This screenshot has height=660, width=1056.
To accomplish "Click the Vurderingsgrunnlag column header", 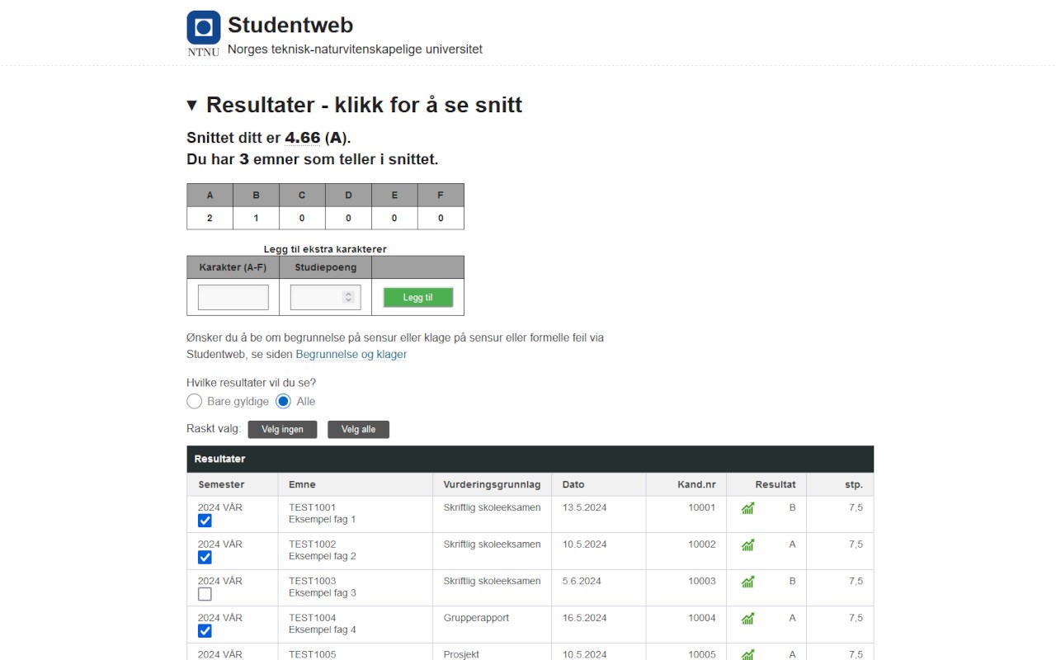I will (x=492, y=484).
